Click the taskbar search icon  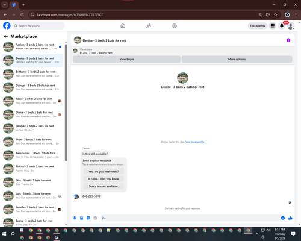(x=13, y=234)
